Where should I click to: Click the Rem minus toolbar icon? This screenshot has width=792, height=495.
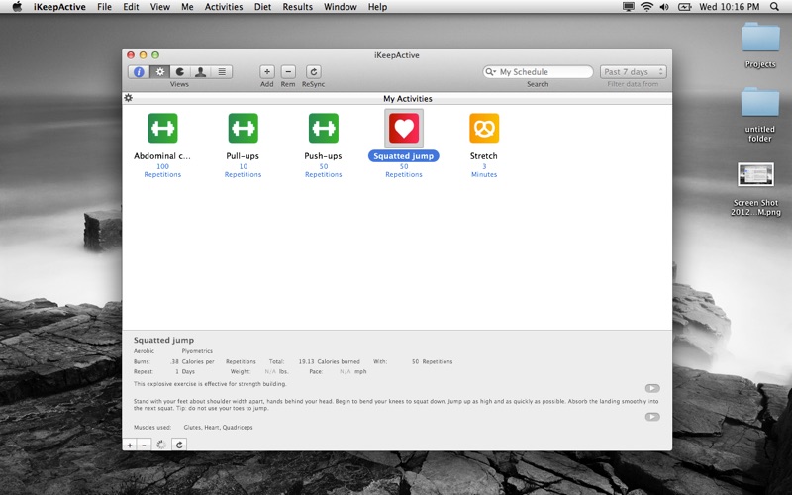coord(288,72)
